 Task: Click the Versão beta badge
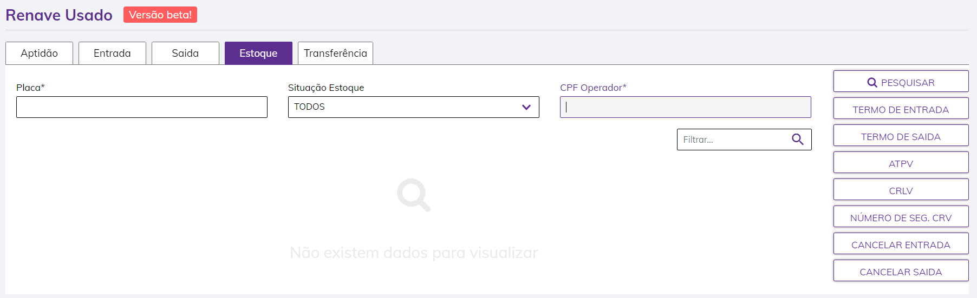pos(160,15)
